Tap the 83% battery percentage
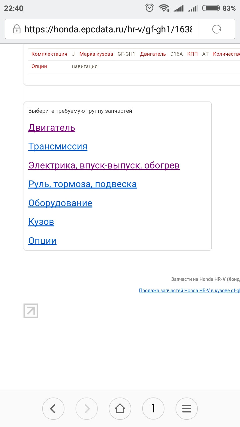The height and width of the screenshot is (427, 240). pos(229,8)
